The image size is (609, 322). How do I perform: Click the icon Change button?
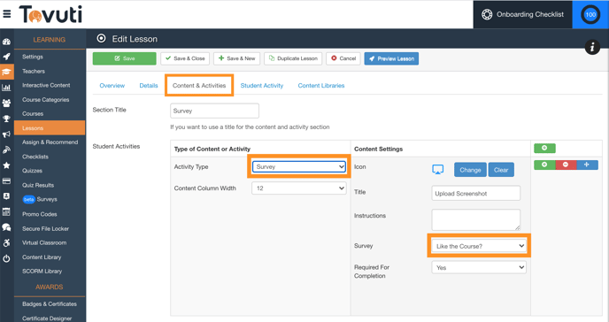coord(470,170)
